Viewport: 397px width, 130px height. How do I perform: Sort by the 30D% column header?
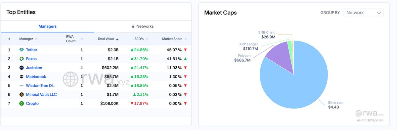tap(139, 39)
